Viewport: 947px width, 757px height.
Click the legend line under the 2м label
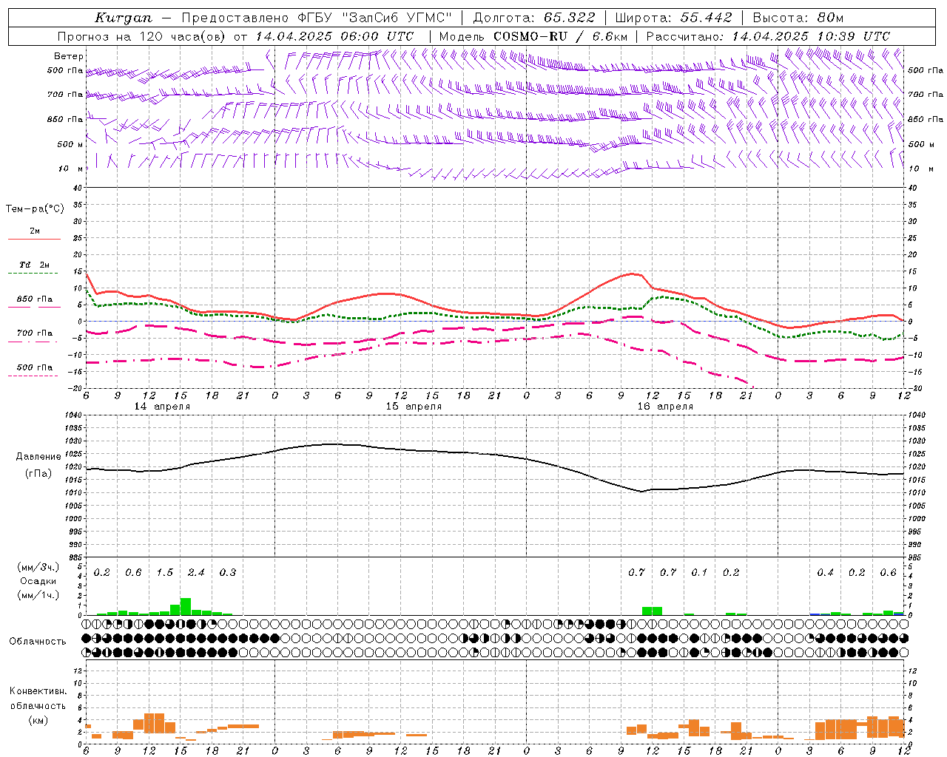[x=34, y=240]
